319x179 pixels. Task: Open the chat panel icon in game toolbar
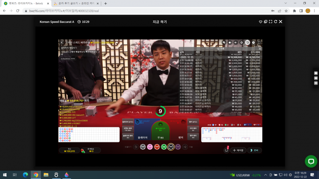click(x=224, y=43)
